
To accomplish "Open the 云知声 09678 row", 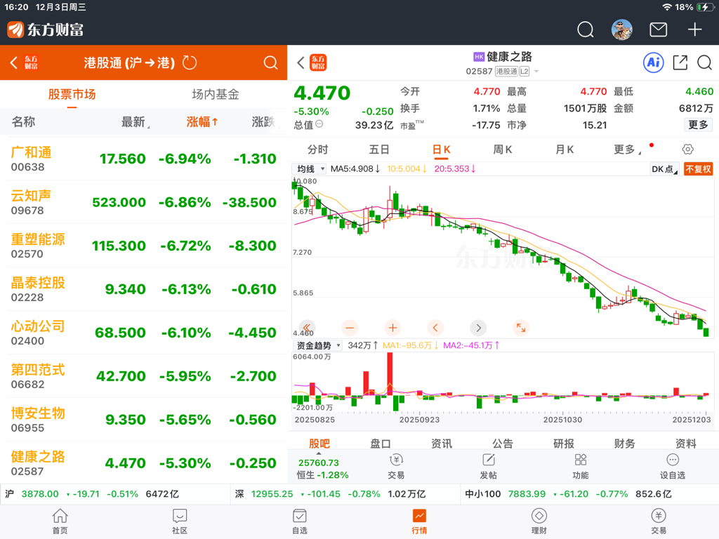I will coord(143,202).
